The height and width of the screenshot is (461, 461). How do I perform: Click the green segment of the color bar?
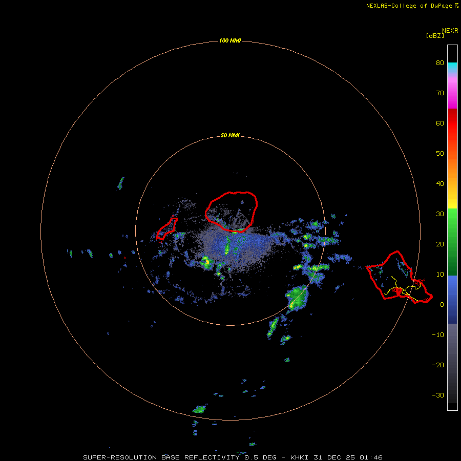pos(452,242)
